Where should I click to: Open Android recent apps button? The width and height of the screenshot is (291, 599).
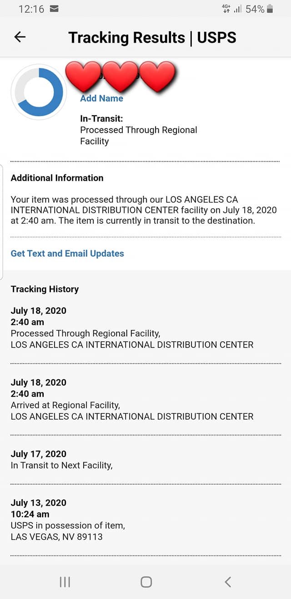pyautogui.click(x=65, y=582)
